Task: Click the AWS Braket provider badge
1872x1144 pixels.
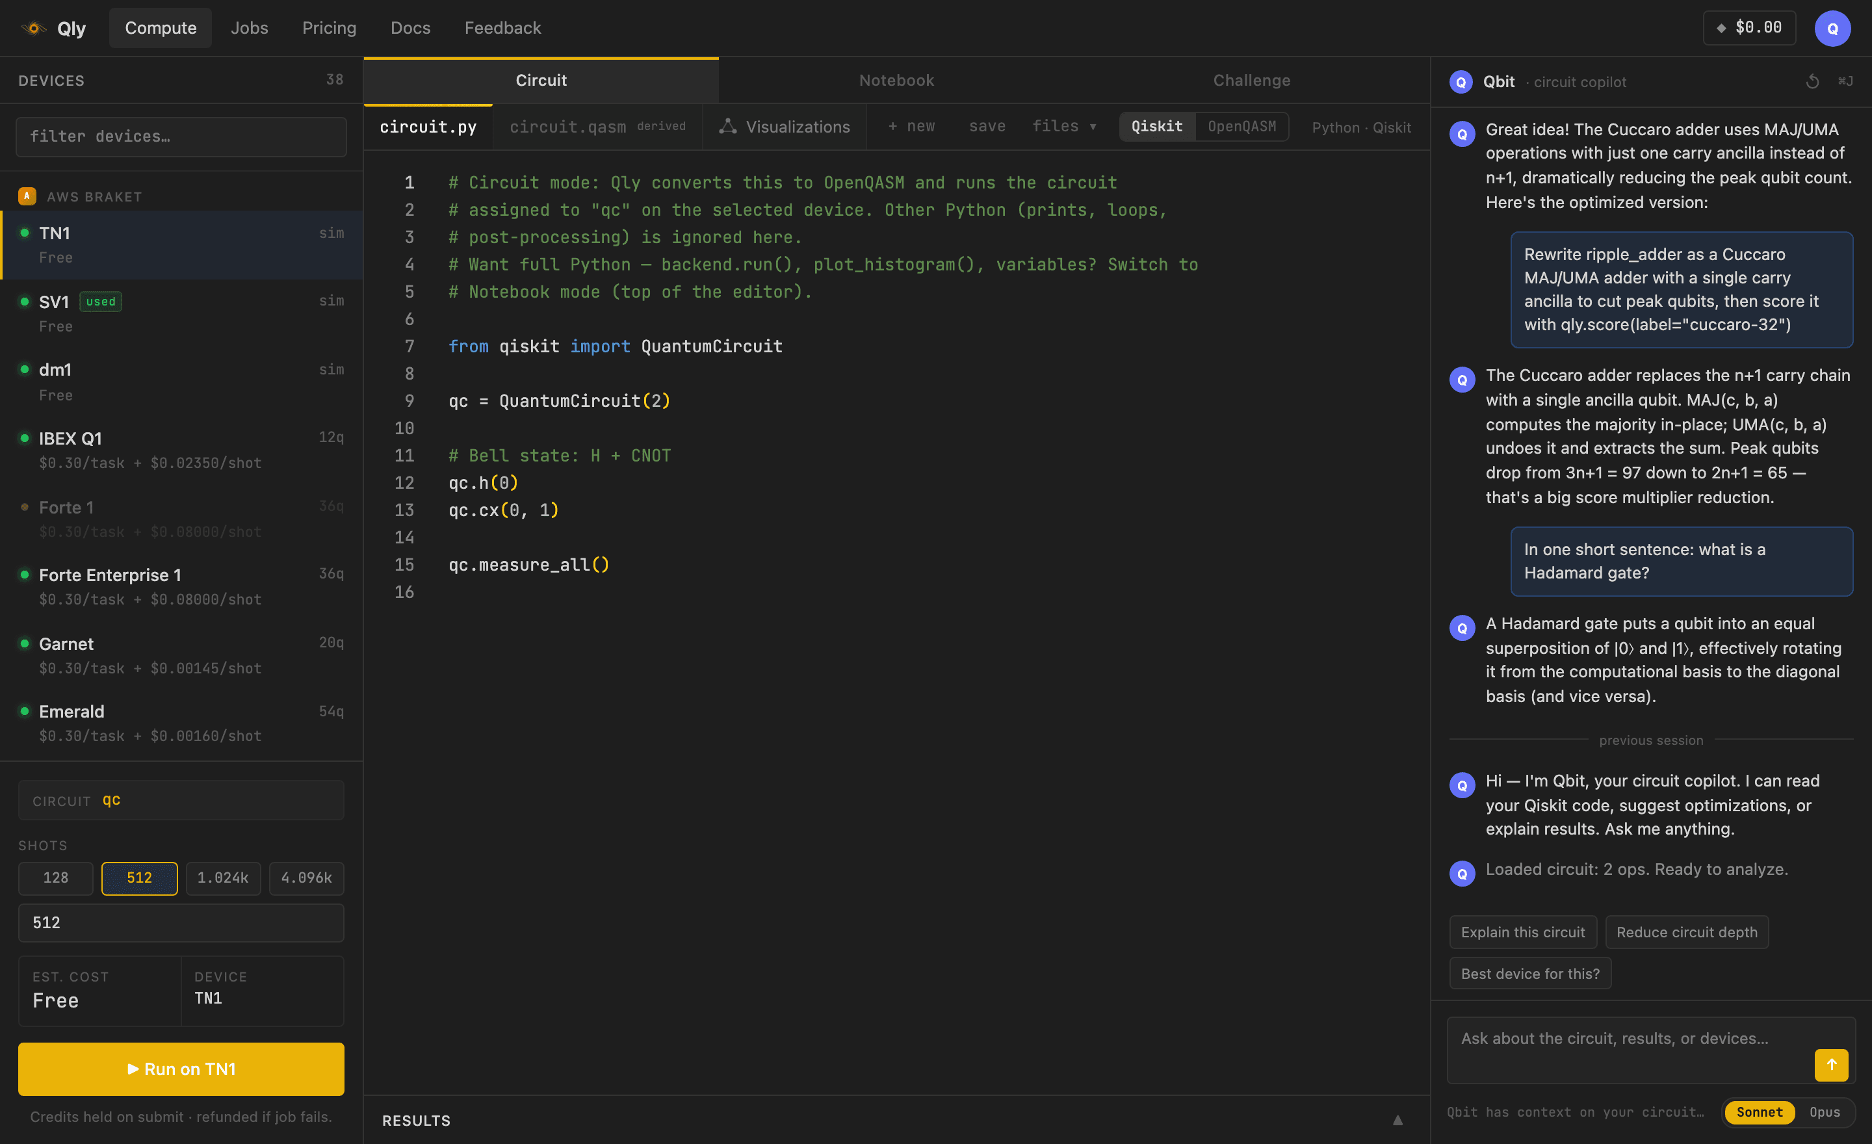Action: (27, 196)
